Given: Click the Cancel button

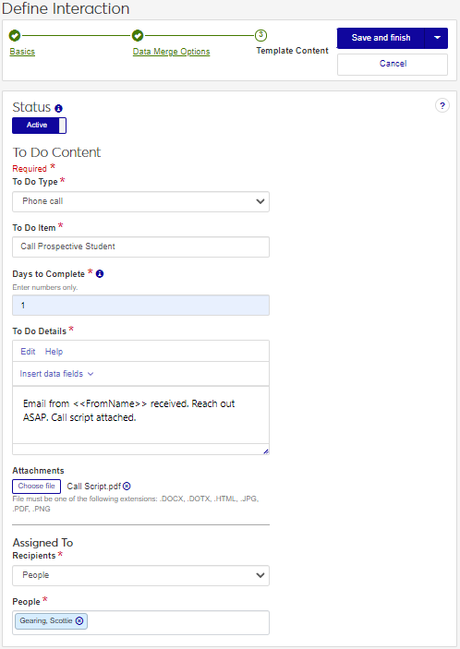Looking at the screenshot, I should (x=393, y=64).
